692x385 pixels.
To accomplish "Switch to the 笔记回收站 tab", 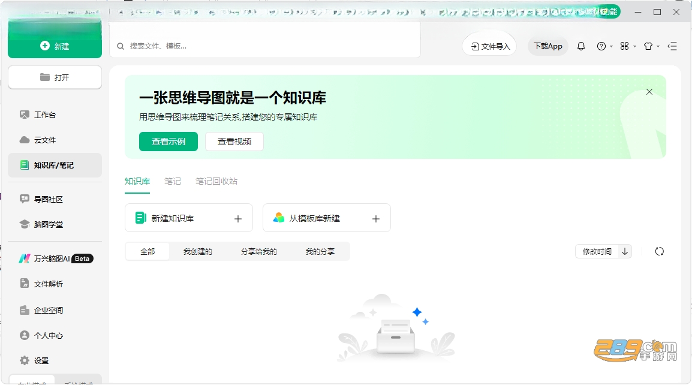I will (216, 182).
